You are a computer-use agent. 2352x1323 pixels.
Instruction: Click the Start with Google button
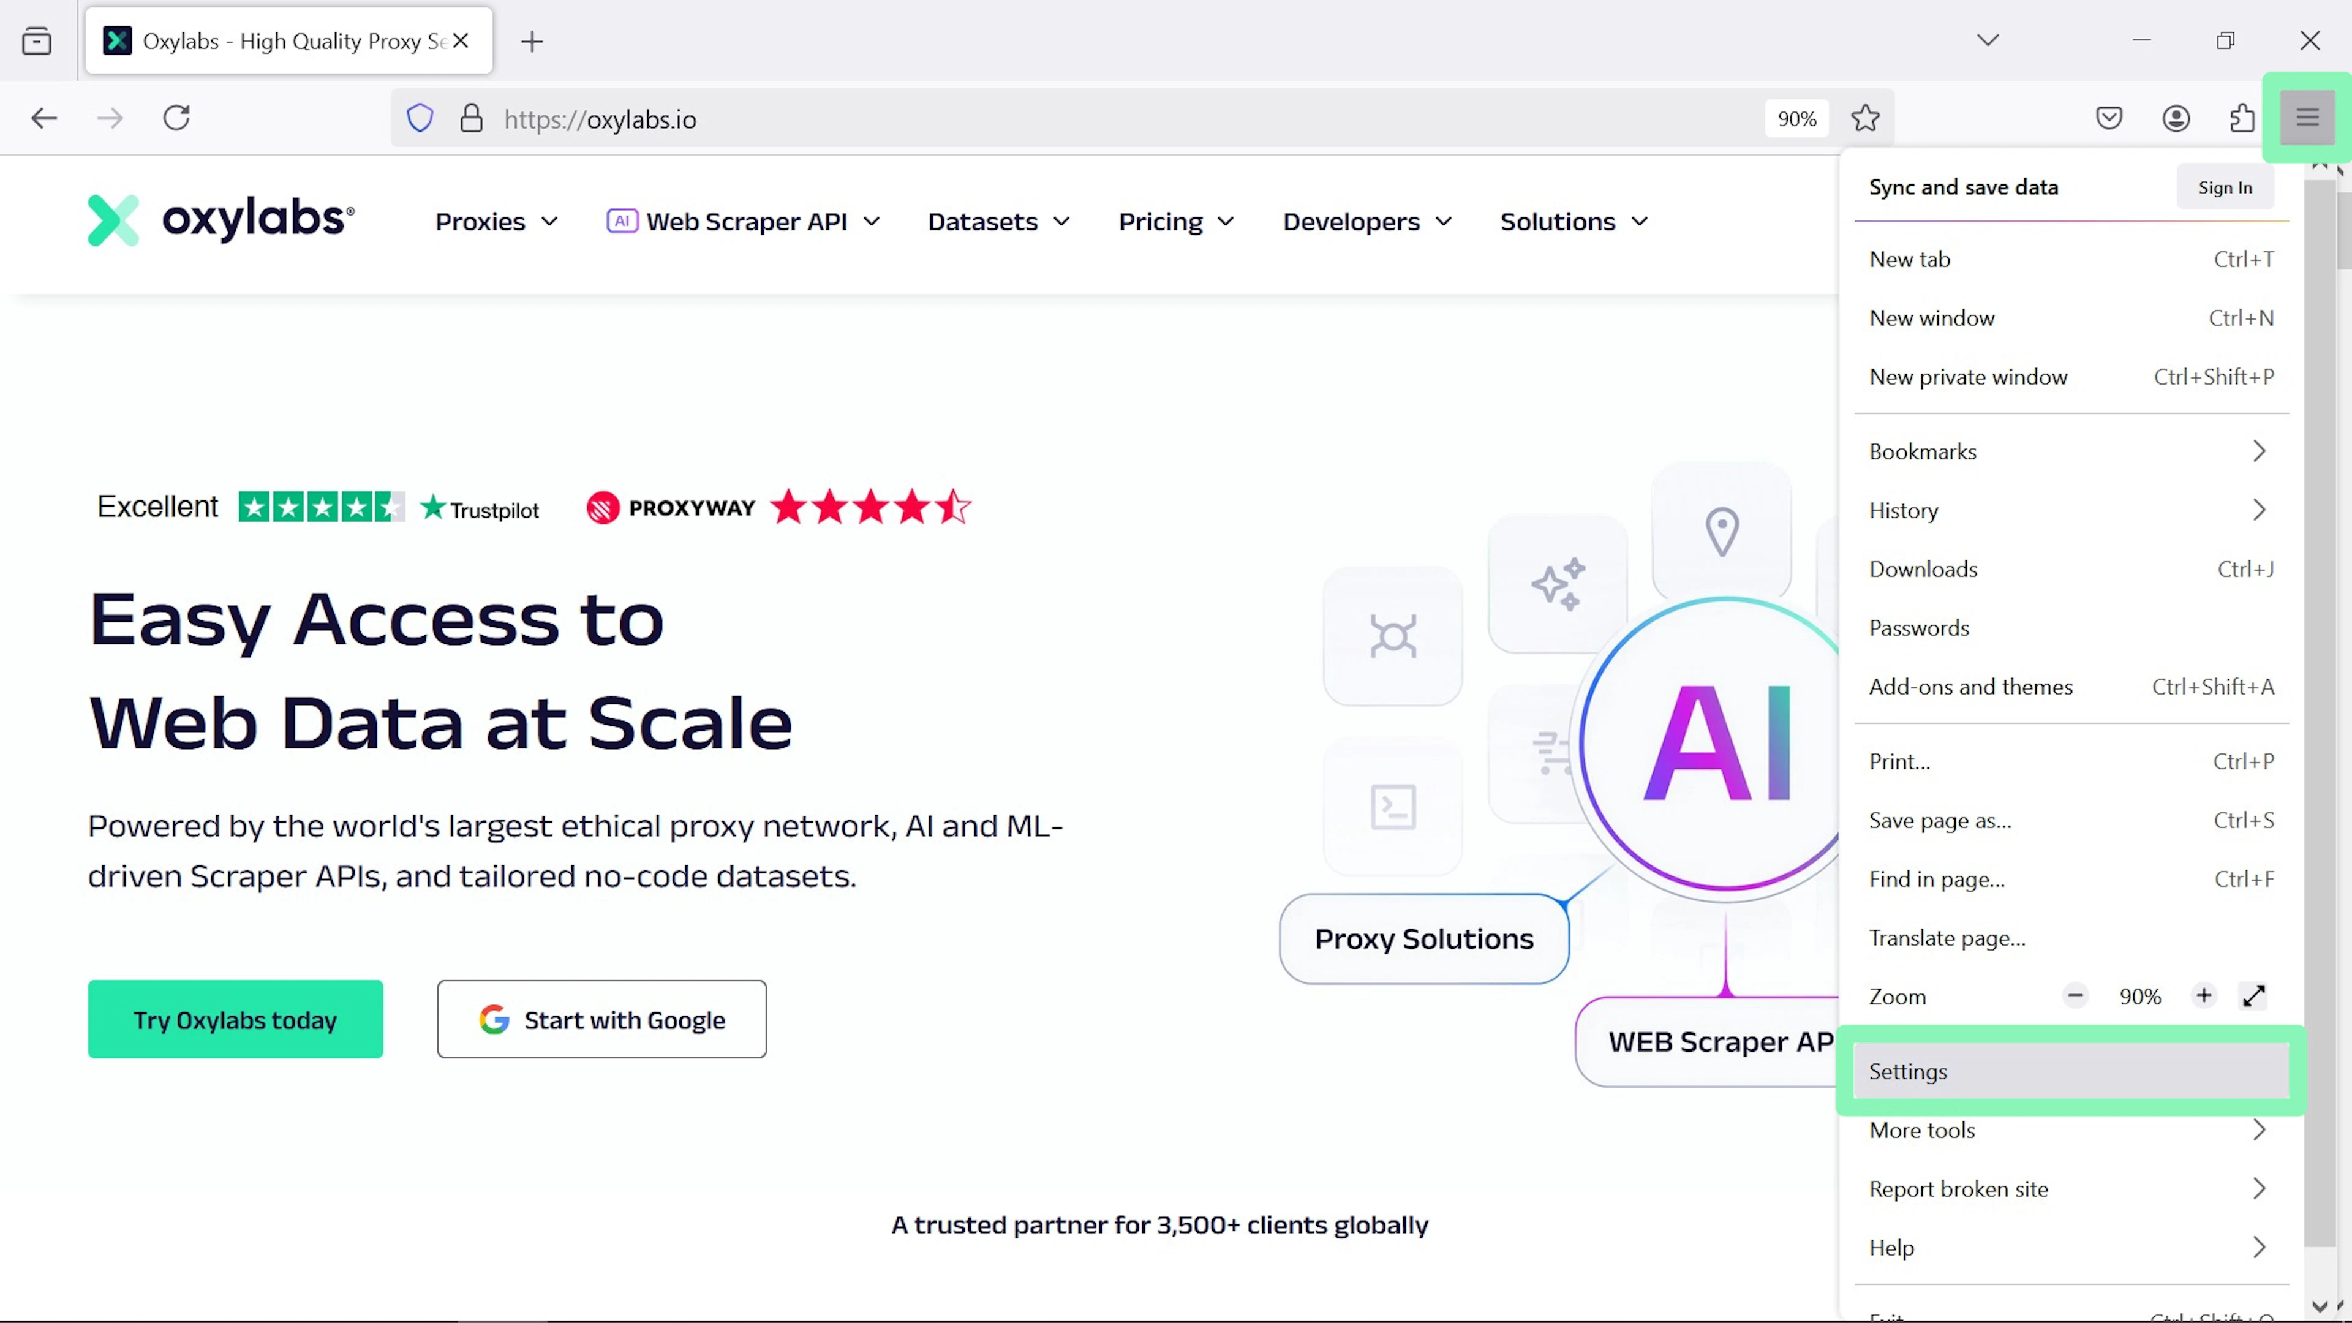click(x=601, y=1019)
